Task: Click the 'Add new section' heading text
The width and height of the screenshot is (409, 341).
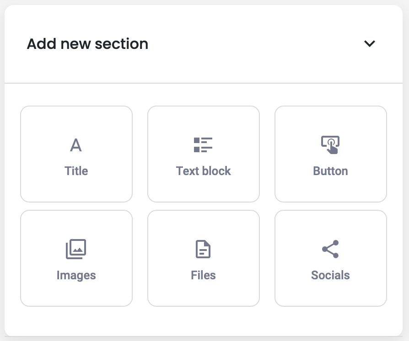Action: point(87,44)
